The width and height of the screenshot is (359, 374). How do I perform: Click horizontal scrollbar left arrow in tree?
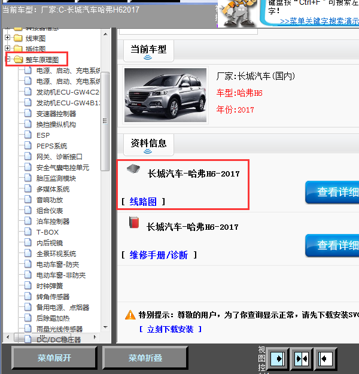coord(8,337)
